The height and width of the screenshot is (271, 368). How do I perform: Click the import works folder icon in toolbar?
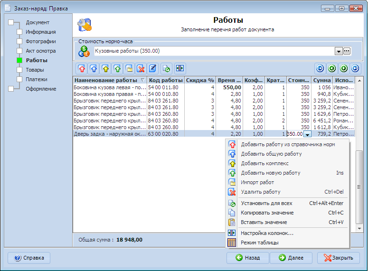[129, 68]
